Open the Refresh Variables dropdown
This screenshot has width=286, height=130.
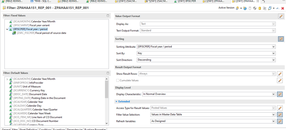tap(213, 121)
